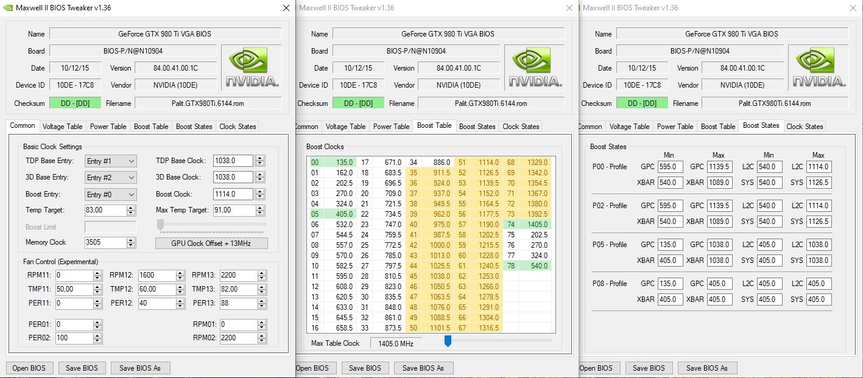The height and width of the screenshot is (378, 863).
Task: Click the Max Table Clock 1405.0 MHz field
Action: 396,343
